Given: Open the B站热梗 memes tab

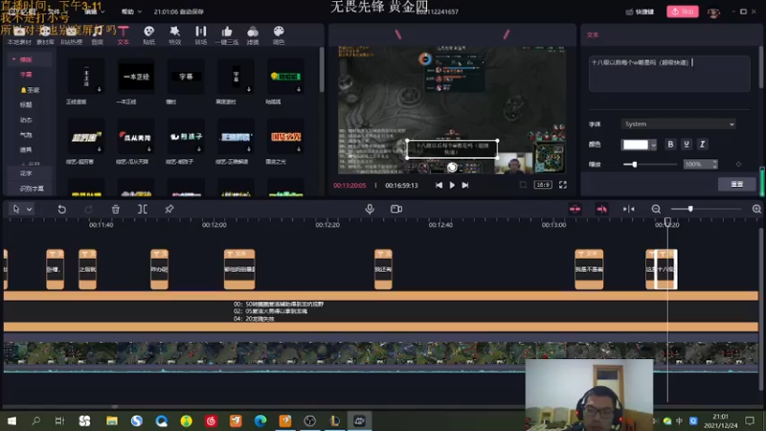Looking at the screenshot, I should [71, 35].
